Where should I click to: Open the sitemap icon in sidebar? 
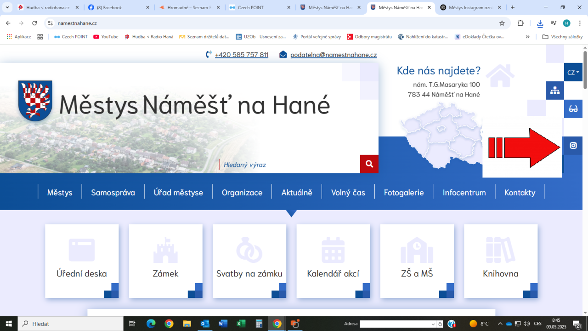click(555, 91)
